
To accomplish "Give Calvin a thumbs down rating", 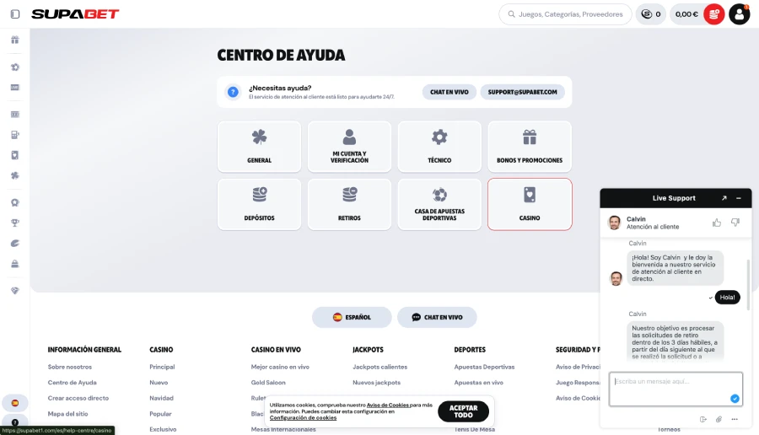I will coord(735,223).
